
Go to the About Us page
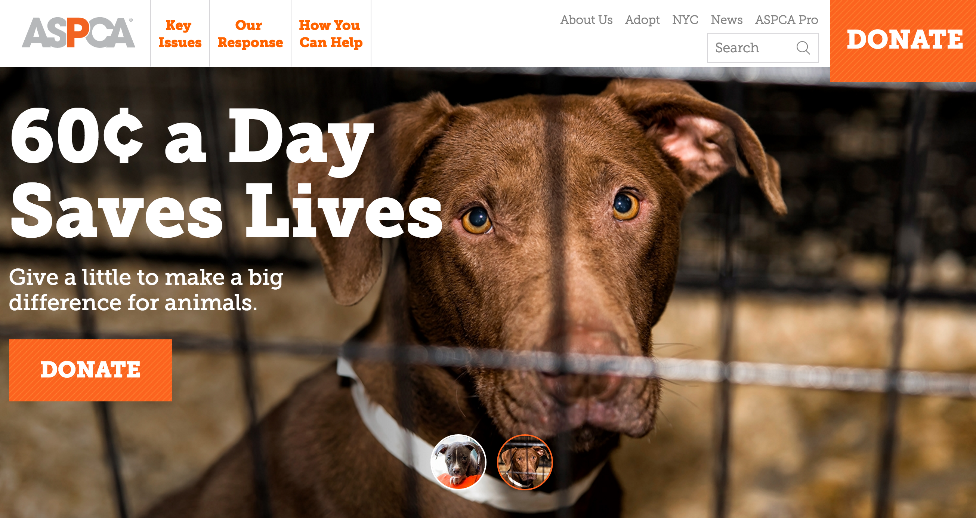pyautogui.click(x=586, y=20)
